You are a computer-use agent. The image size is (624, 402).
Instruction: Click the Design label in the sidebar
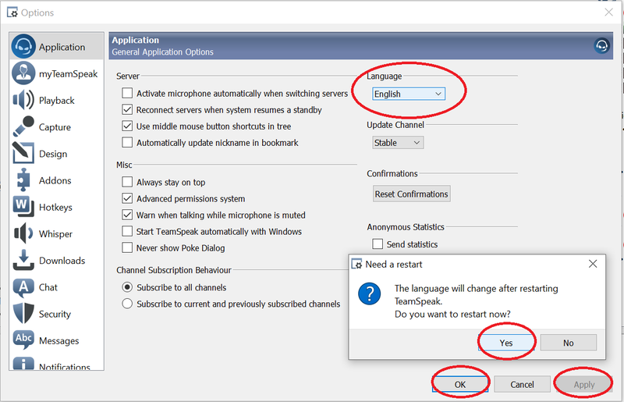pyautogui.click(x=53, y=154)
